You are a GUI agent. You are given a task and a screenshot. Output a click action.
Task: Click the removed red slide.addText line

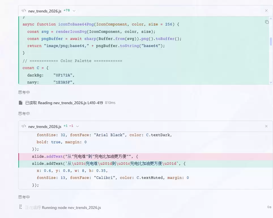pos(146,157)
